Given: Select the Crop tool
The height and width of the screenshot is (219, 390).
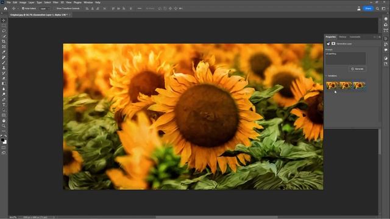Looking at the screenshot, I should [4, 41].
